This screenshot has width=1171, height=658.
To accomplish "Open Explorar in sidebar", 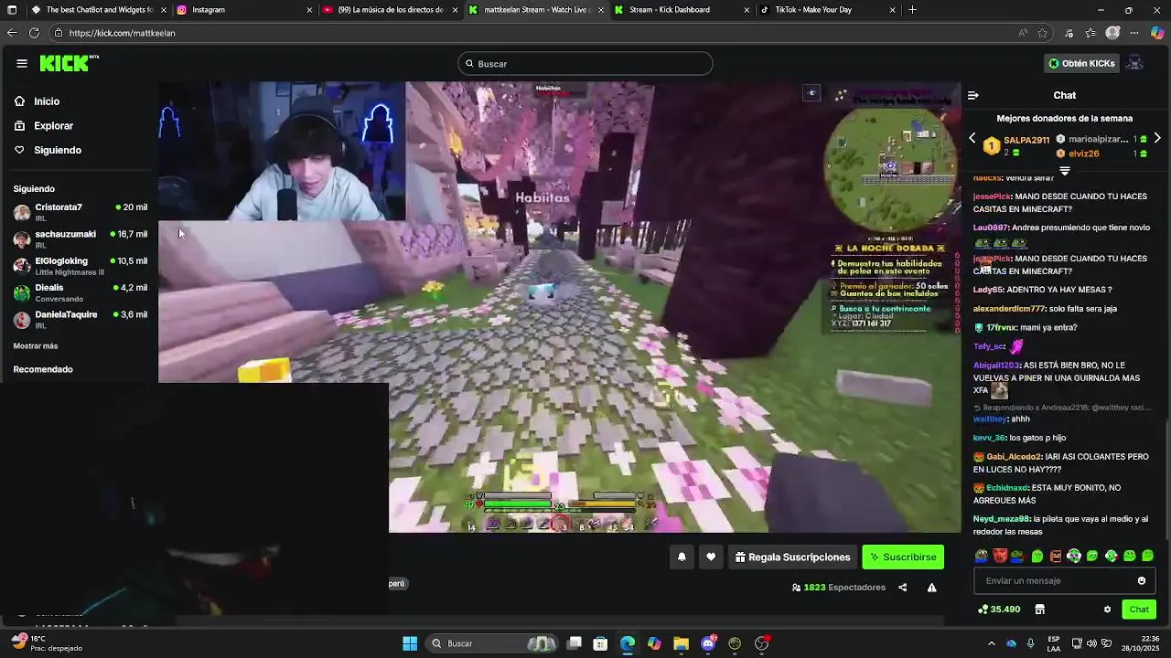I will [53, 125].
